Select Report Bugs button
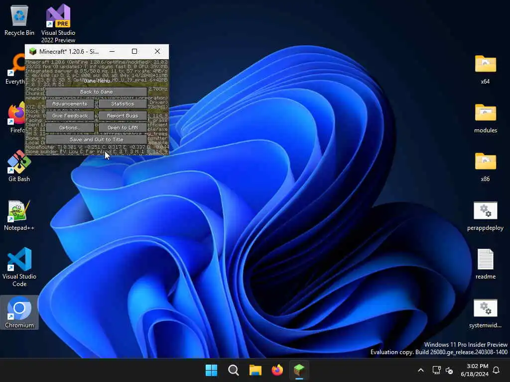Screen dimensions: 510x382 coord(123,115)
